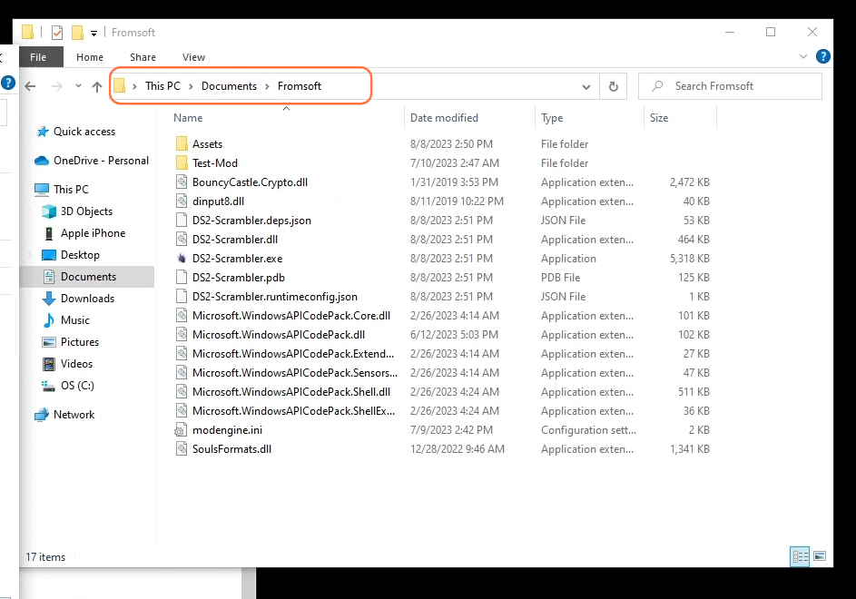Refresh the Fromsoft folder view
The image size is (856, 599).
point(613,86)
